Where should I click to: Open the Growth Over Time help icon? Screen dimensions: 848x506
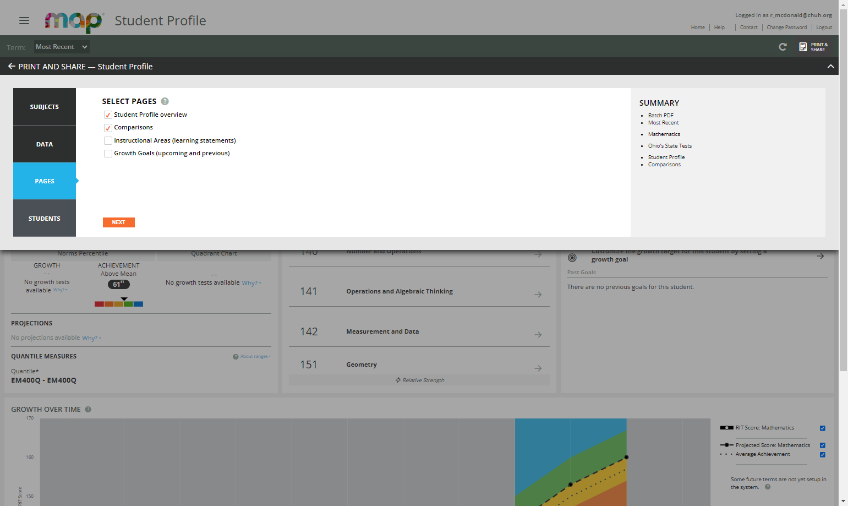88,409
